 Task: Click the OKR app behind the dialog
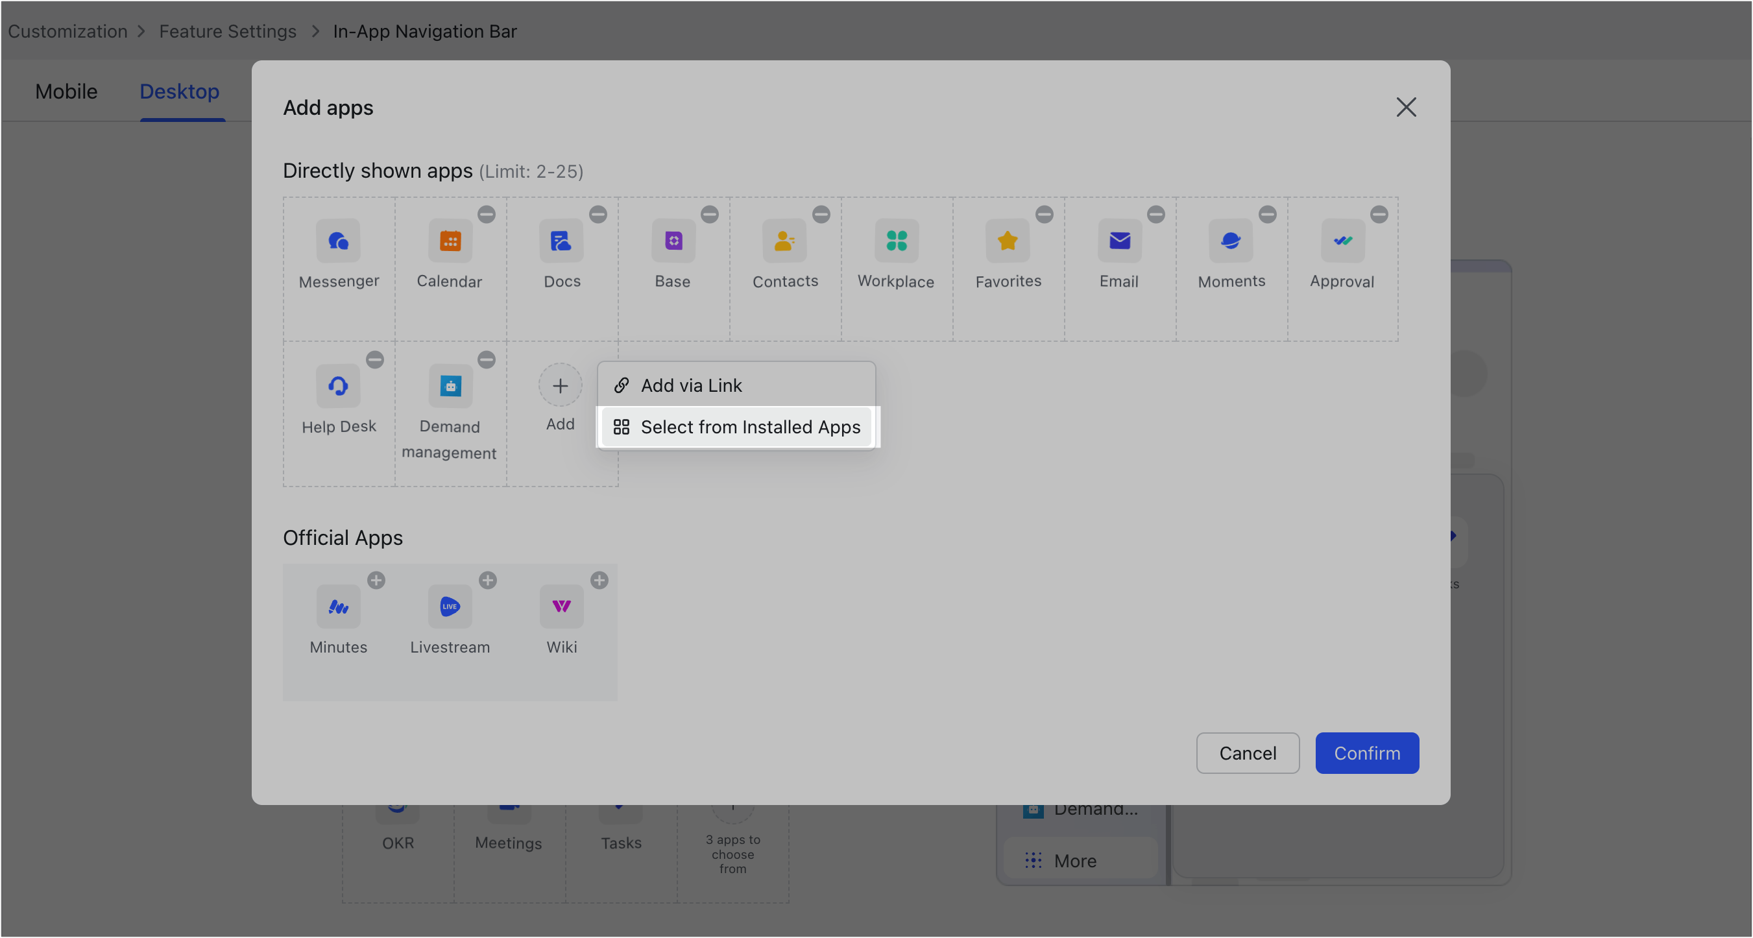click(x=398, y=843)
